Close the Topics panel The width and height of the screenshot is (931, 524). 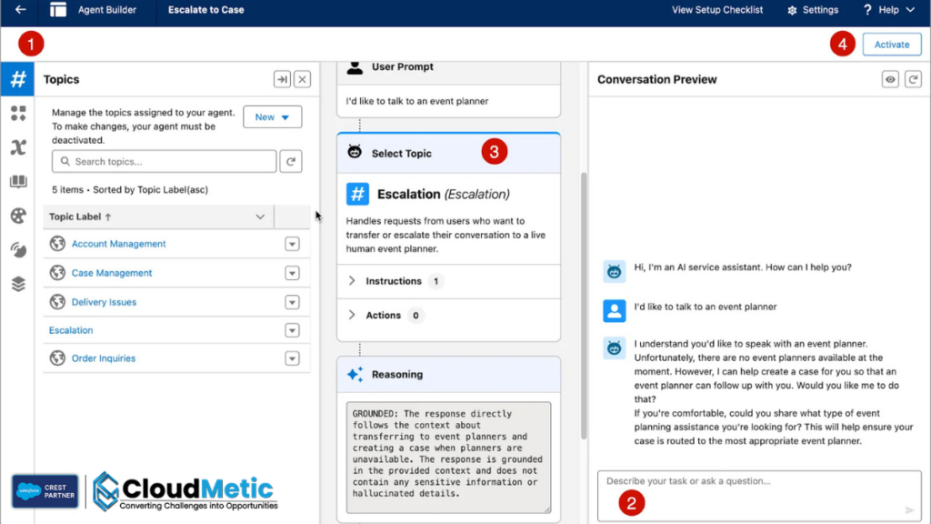click(302, 80)
